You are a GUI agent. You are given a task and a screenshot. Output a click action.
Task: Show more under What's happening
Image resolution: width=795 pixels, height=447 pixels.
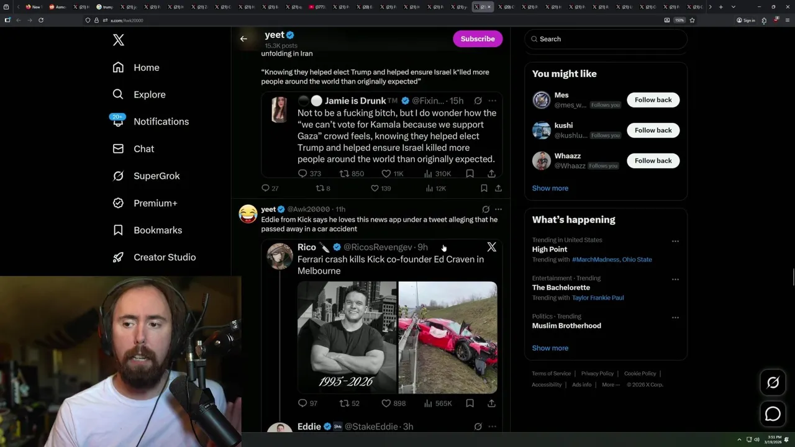point(550,348)
